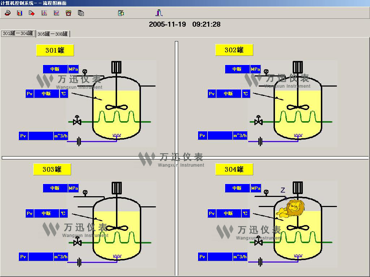Image resolution: width=370 pixels, height=277 pixels.
Task: Switch to the 305罐-308罐 tab
Action: pos(53,34)
